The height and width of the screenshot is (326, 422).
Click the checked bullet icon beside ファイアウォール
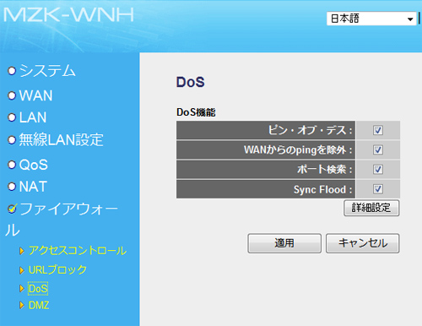[12, 209]
